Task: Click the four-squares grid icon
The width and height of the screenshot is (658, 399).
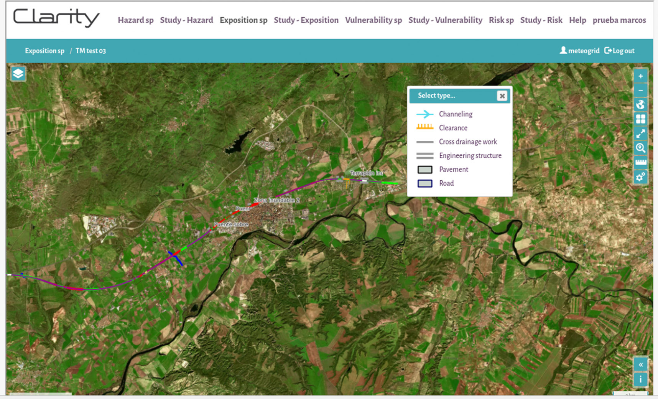Action: (640, 119)
